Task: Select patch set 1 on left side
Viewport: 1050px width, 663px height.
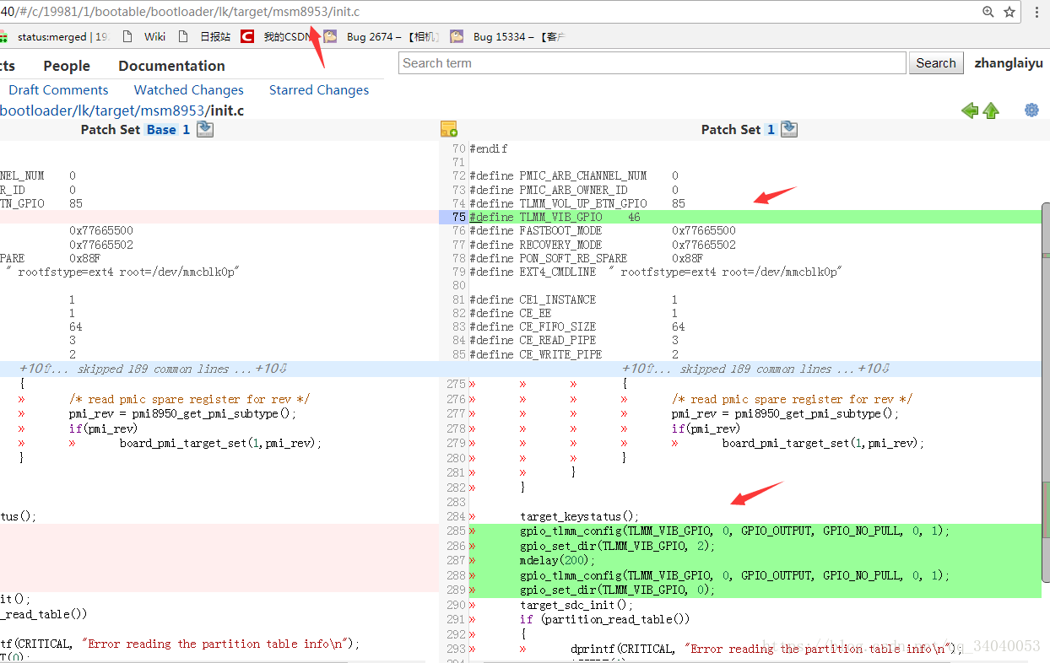Action: [x=187, y=129]
